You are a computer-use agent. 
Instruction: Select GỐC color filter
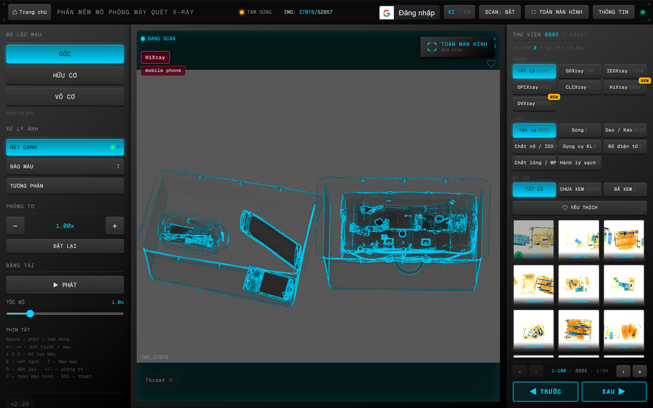65,54
